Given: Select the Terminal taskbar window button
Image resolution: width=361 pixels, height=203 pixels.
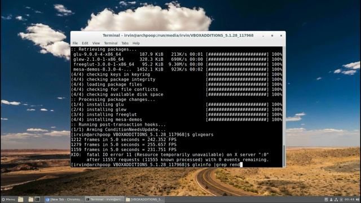Looking at the screenshot, I should click(105, 199).
